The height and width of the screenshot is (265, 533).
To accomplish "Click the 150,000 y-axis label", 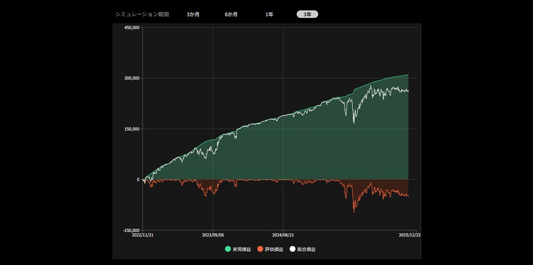I will (131, 129).
